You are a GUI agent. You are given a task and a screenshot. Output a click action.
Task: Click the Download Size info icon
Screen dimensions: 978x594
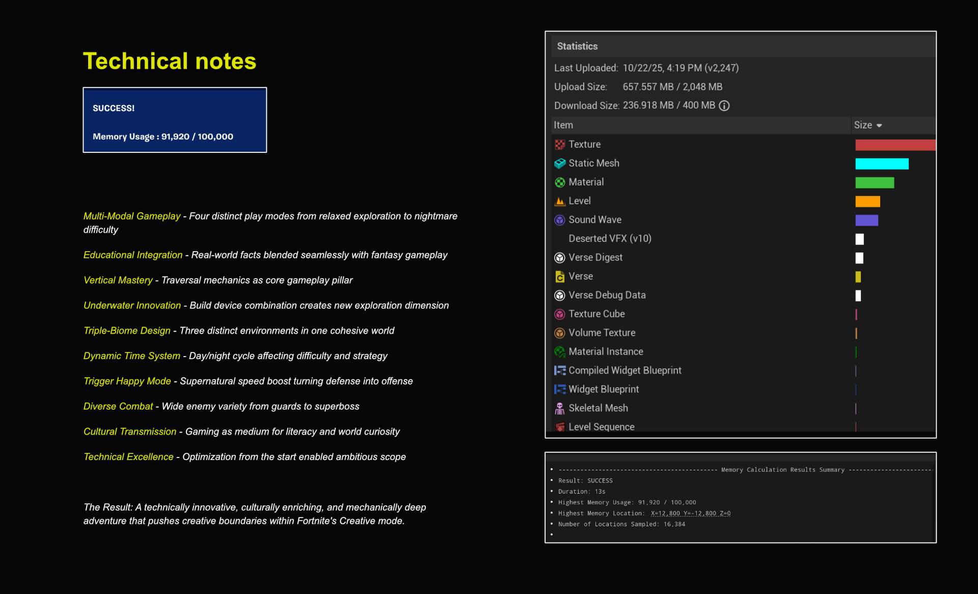pyautogui.click(x=724, y=105)
